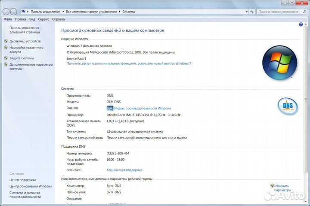Click full name Витя-DNS in Полное имя row

(x=114, y=192)
